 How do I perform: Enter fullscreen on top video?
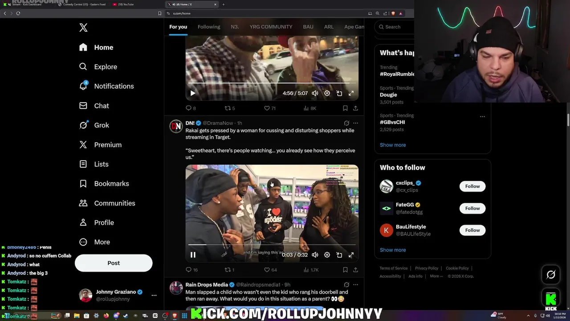pyautogui.click(x=351, y=93)
